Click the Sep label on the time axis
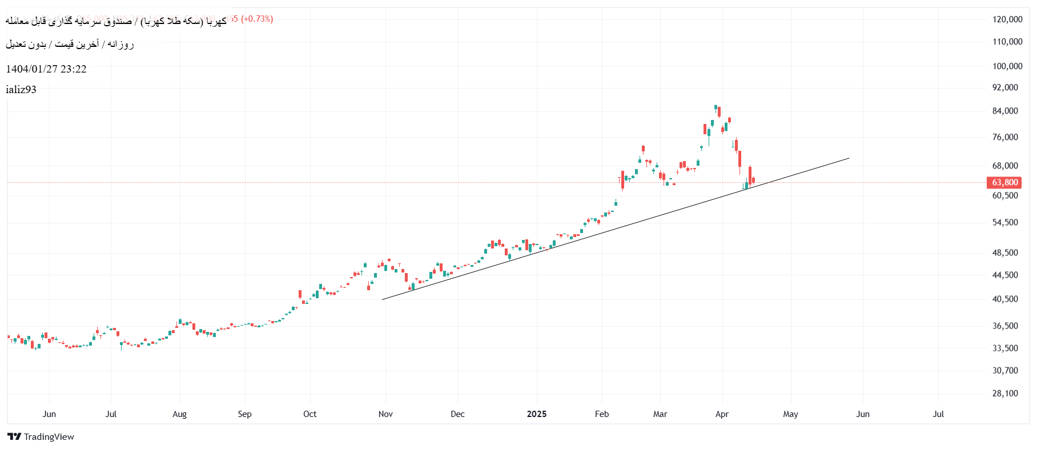Screen dimensions: 1037x449 pyautogui.click(x=244, y=414)
